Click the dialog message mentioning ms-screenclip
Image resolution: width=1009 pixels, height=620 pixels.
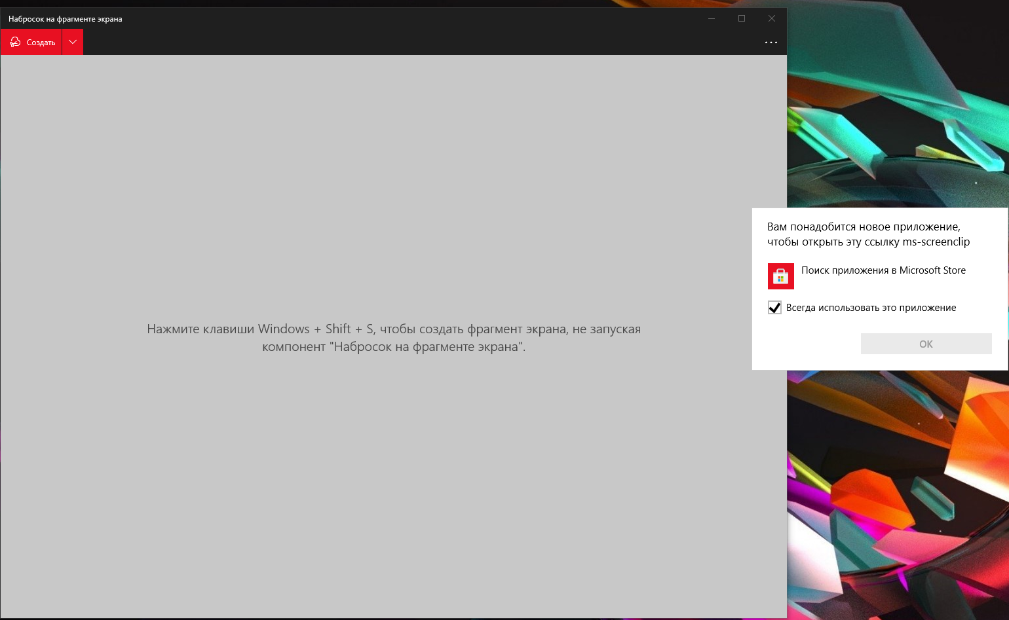pos(868,234)
